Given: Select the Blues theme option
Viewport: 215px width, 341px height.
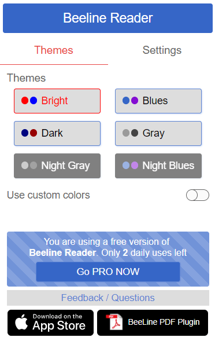Looking at the screenshot, I should 158,101.
